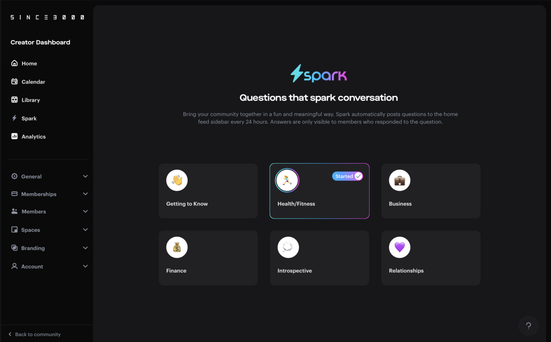Open the Library sidebar item
551x342 pixels.
30,100
